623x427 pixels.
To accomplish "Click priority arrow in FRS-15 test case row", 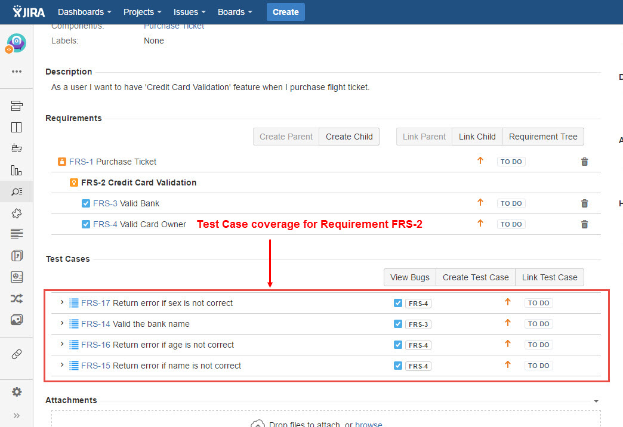I will 508,364.
